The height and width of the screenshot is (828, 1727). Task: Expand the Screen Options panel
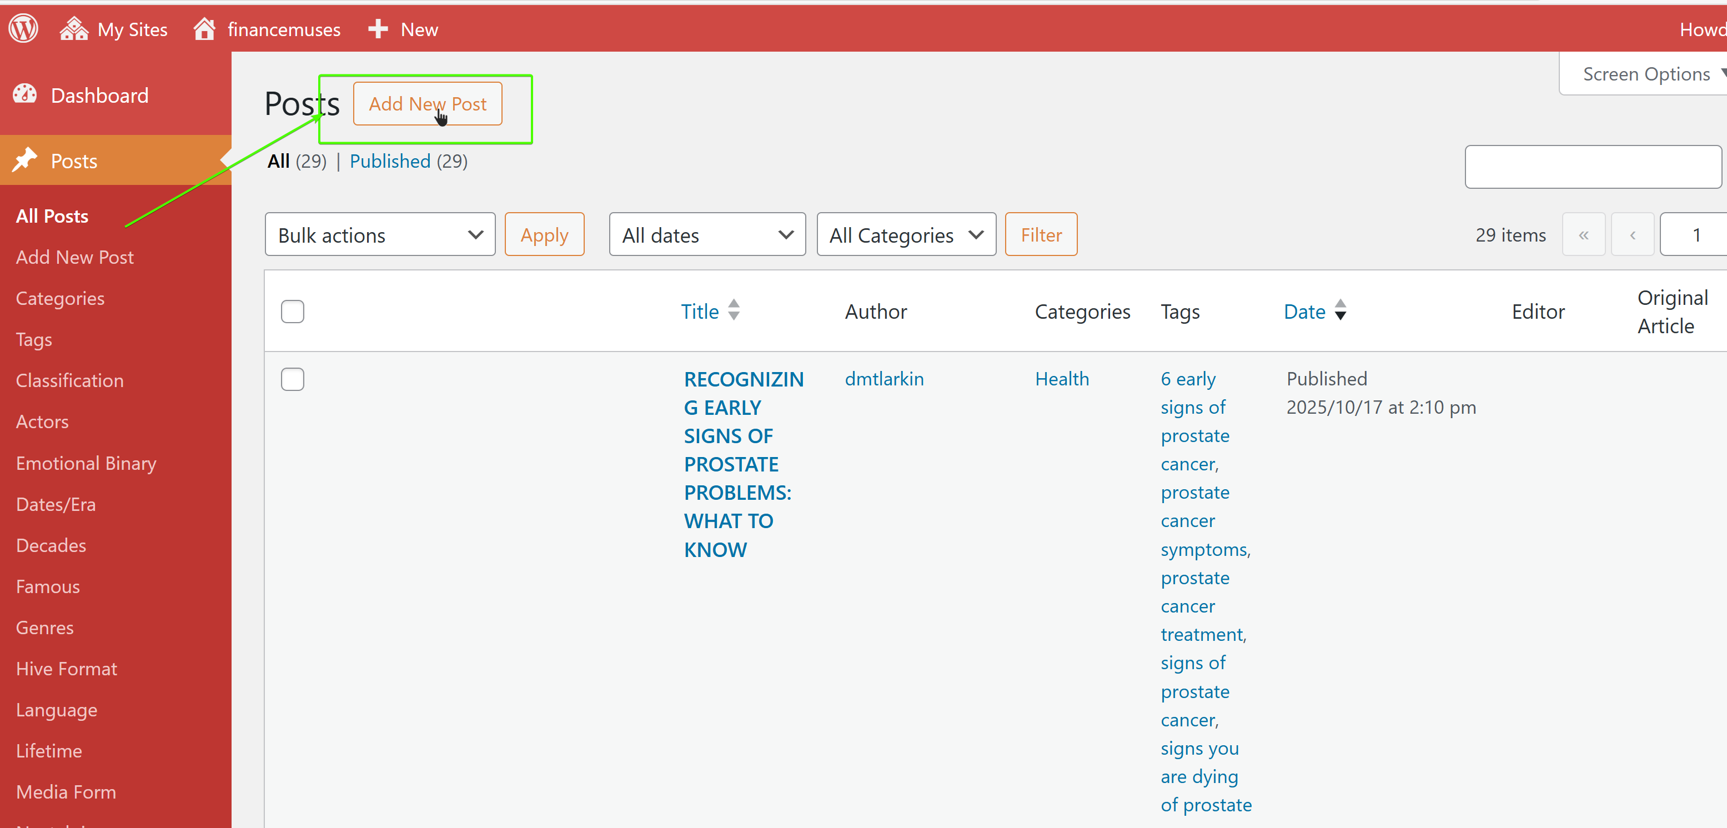(1646, 74)
